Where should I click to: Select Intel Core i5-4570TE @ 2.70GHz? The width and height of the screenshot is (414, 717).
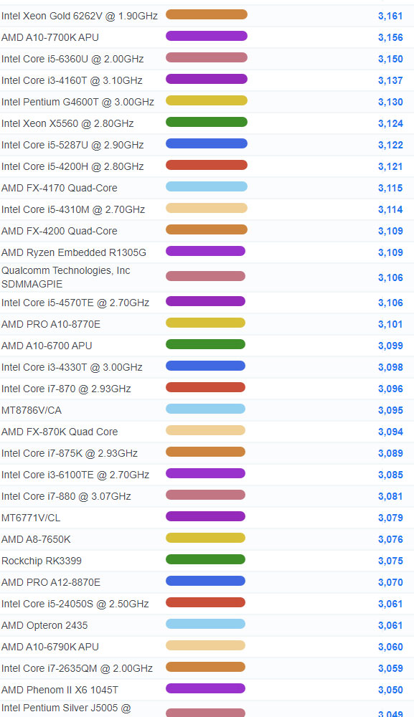[x=75, y=303]
